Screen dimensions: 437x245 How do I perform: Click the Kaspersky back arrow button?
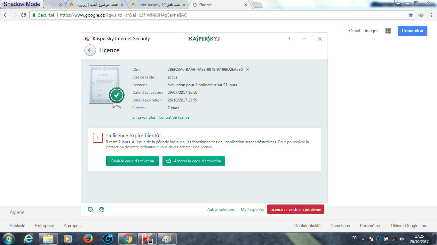tap(90, 50)
